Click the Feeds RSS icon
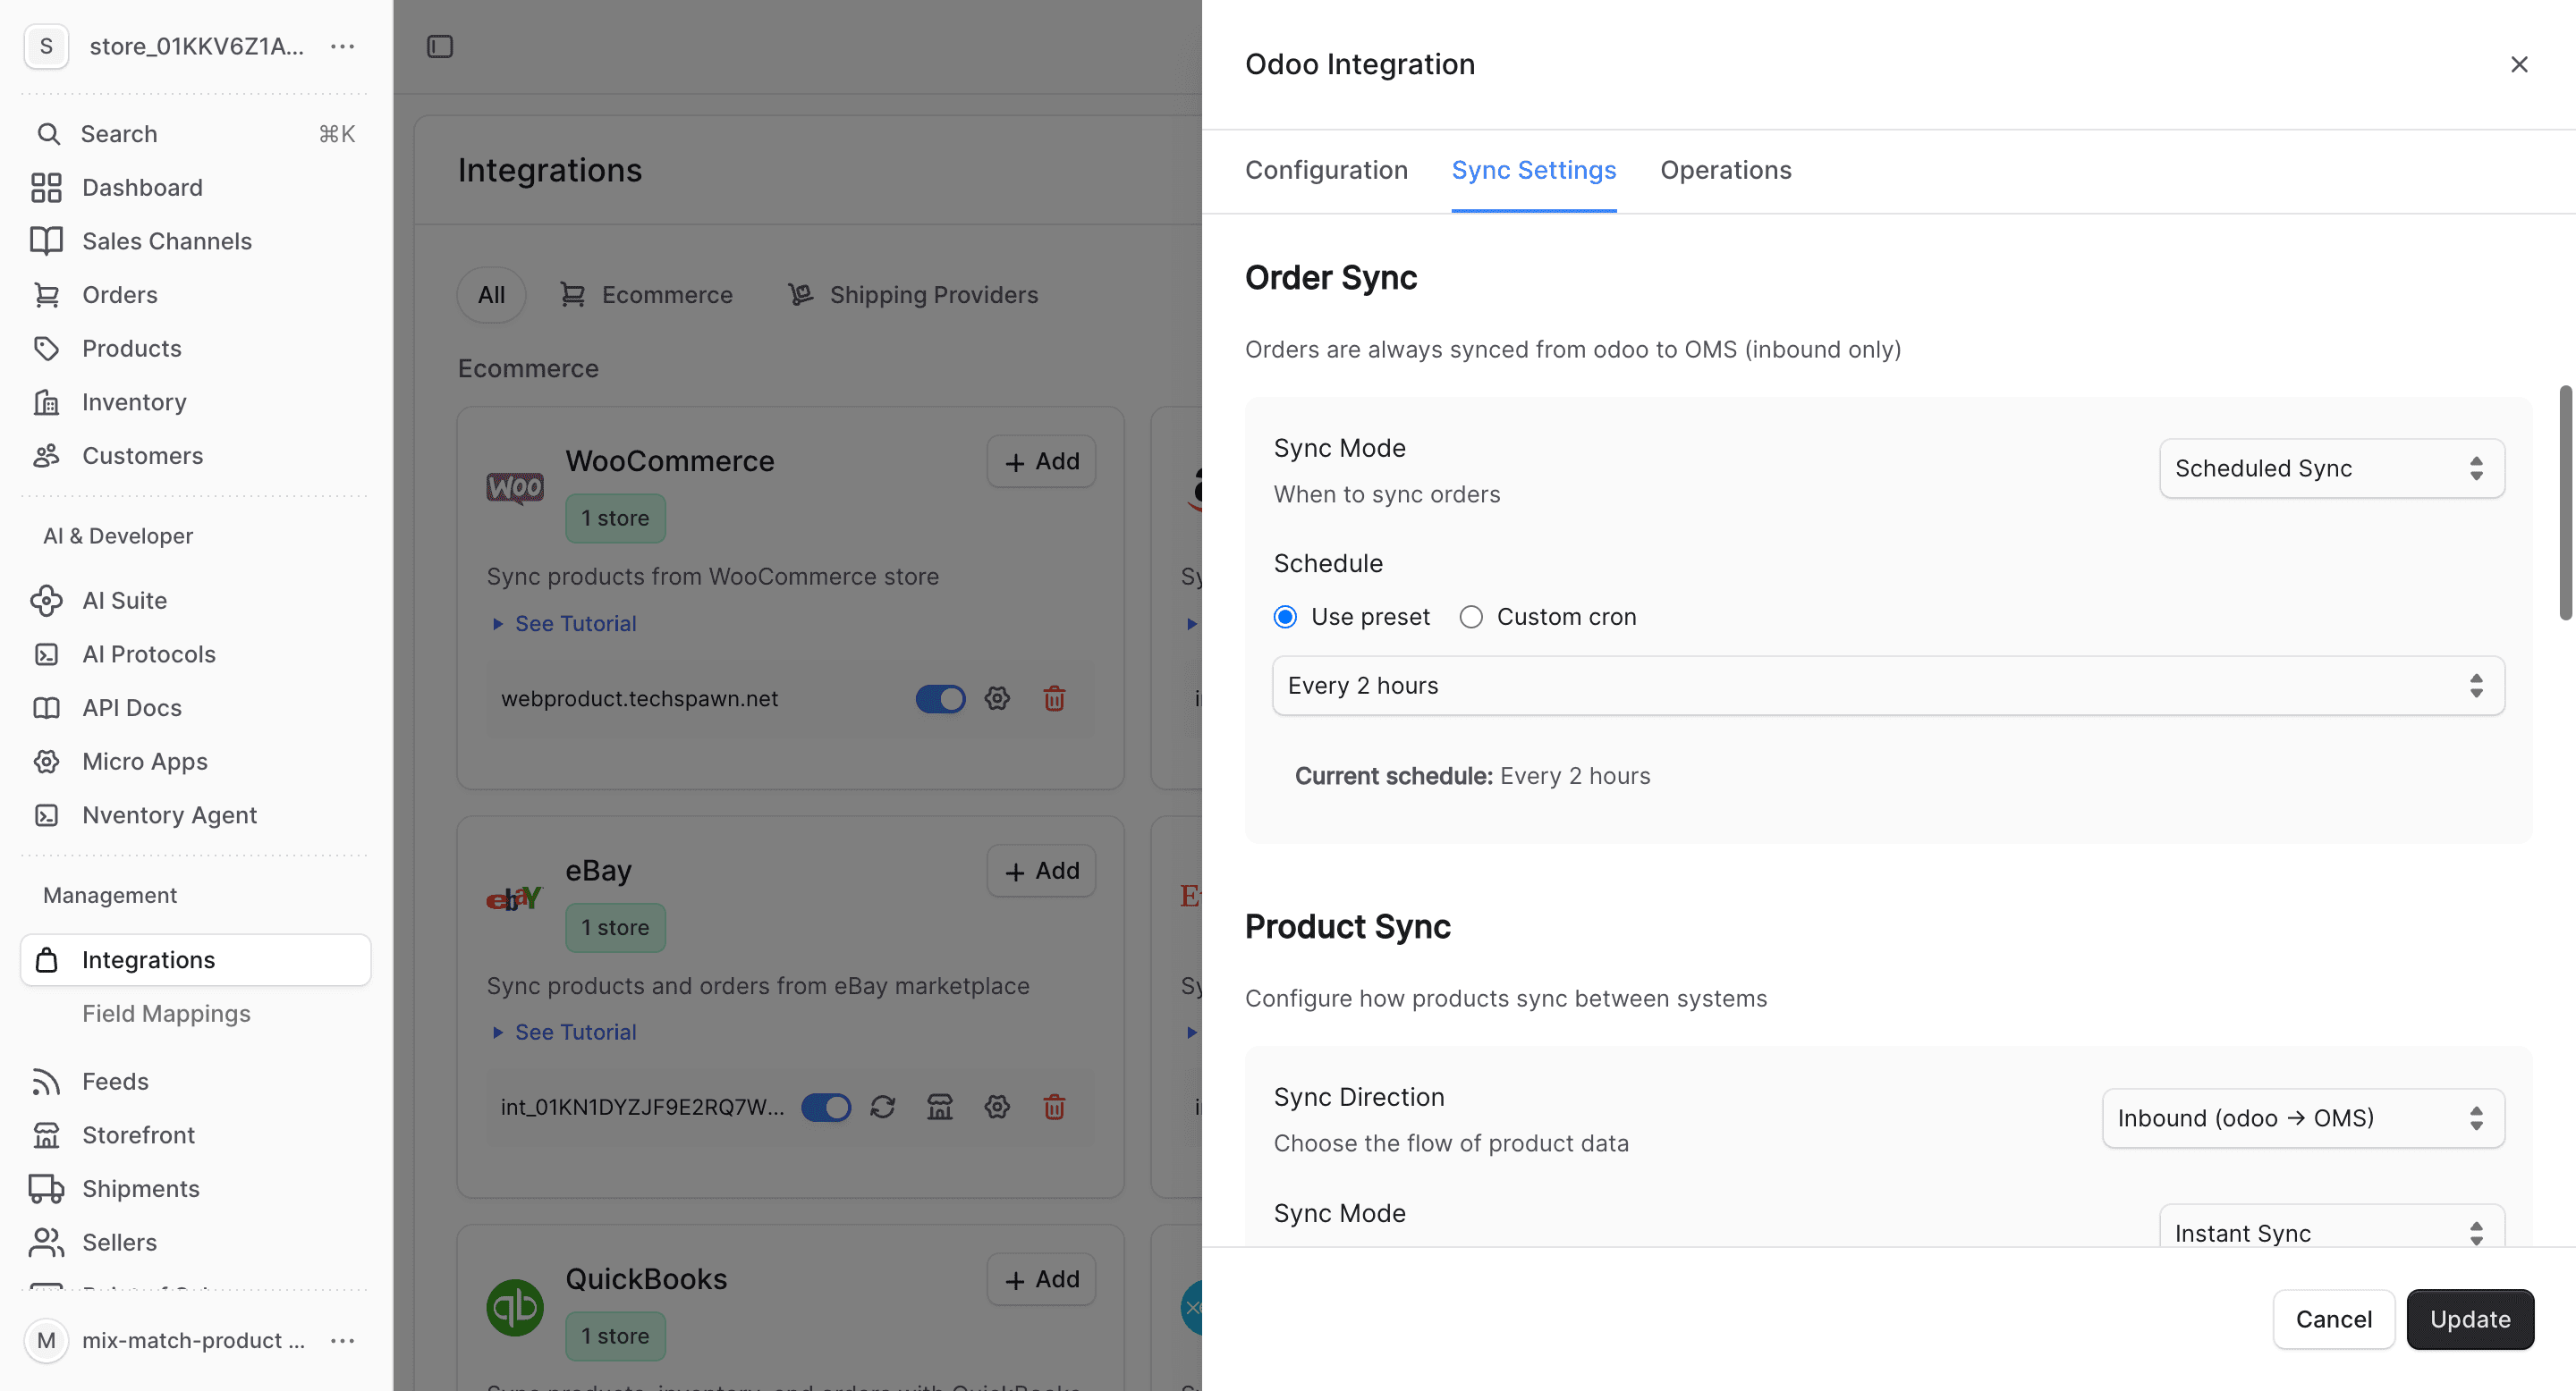 point(46,1081)
